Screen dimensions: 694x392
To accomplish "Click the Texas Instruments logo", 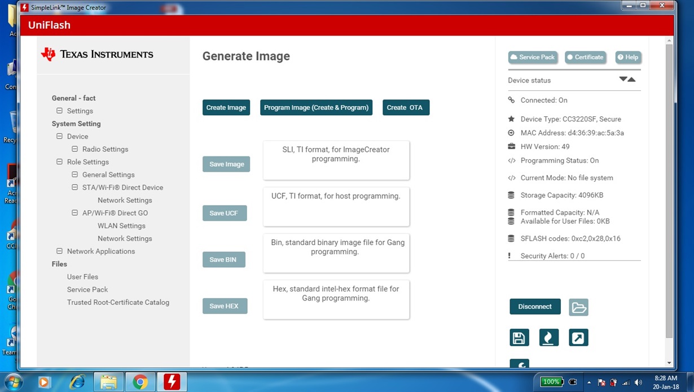I will [x=97, y=54].
